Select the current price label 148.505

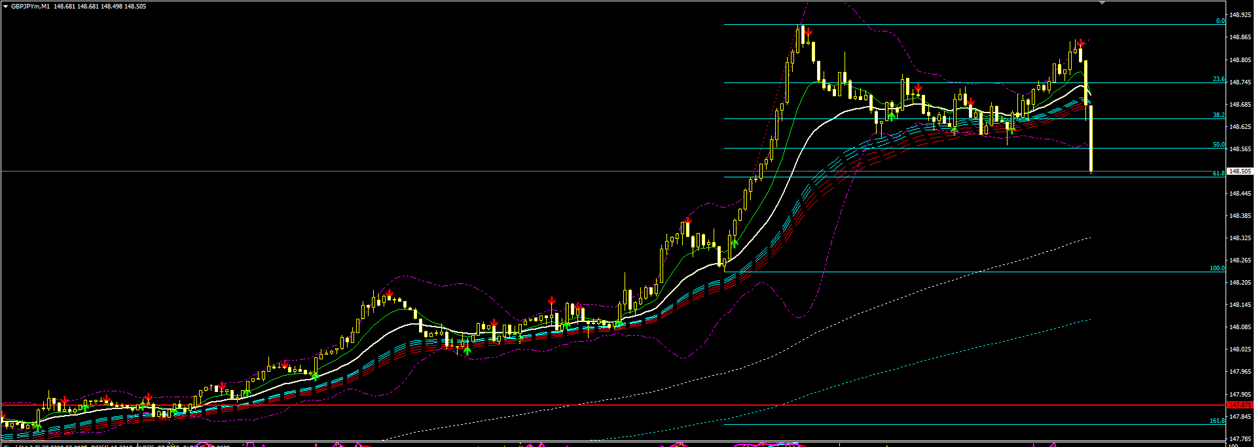tap(1239, 171)
